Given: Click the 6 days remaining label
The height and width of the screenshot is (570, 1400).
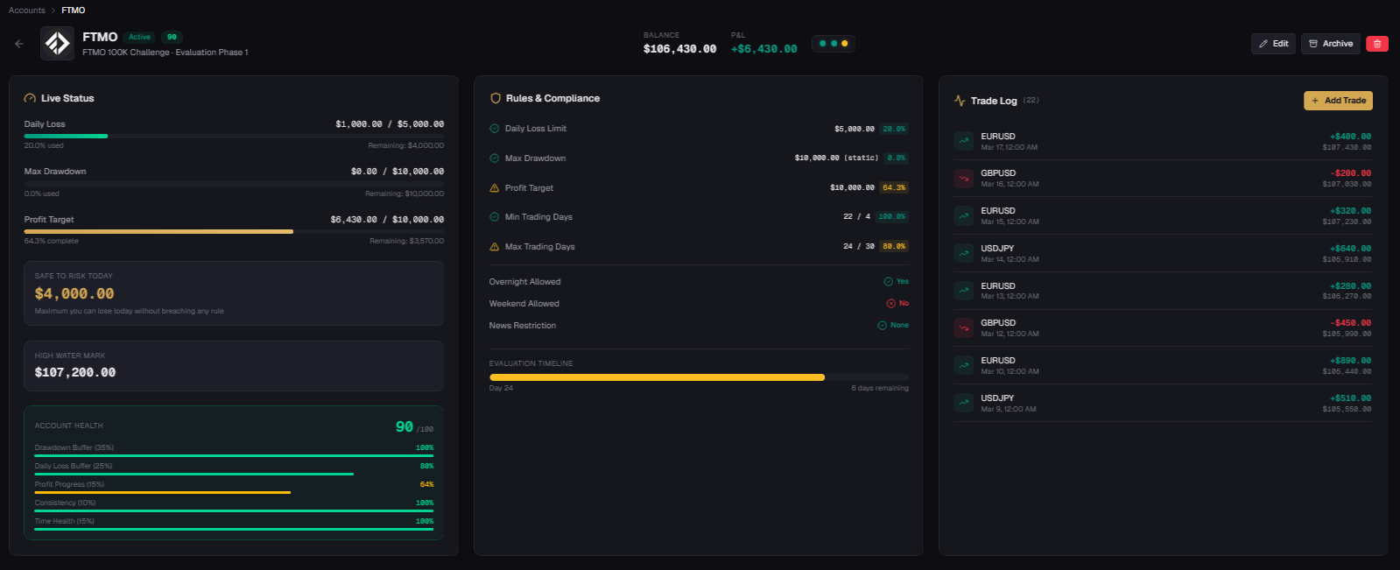Looking at the screenshot, I should tap(880, 388).
